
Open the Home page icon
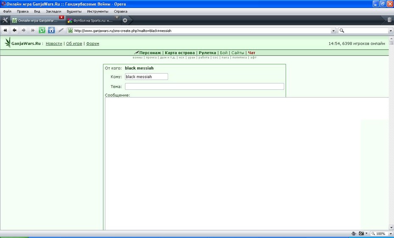(x=51, y=30)
